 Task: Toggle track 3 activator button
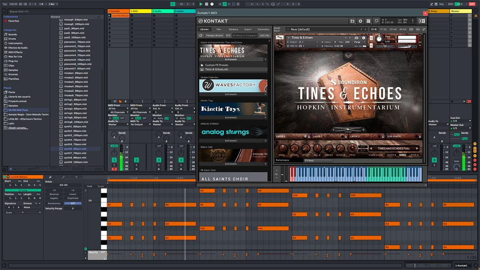[159, 160]
